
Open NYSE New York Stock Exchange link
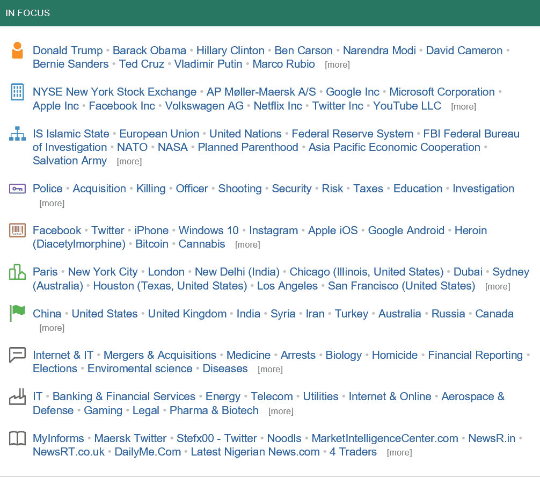[x=115, y=92]
